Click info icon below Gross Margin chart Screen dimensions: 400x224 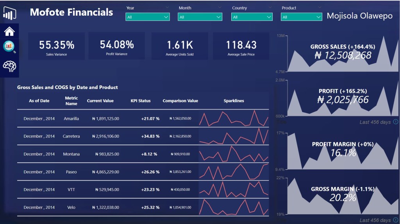396,220
